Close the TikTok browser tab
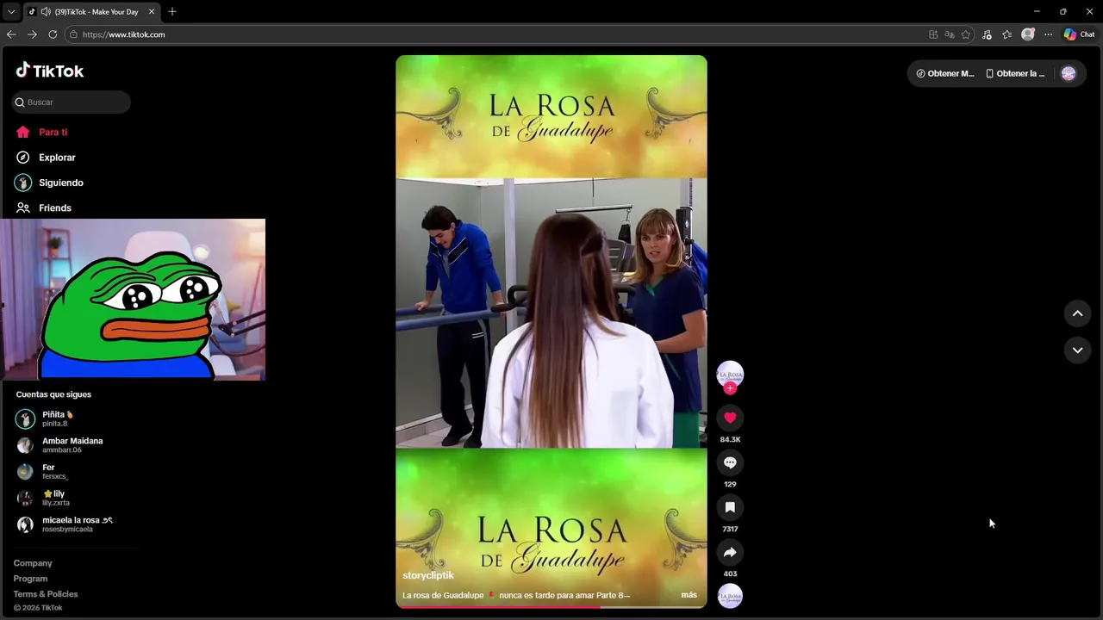Screen dimensions: 1103x620 [152, 12]
